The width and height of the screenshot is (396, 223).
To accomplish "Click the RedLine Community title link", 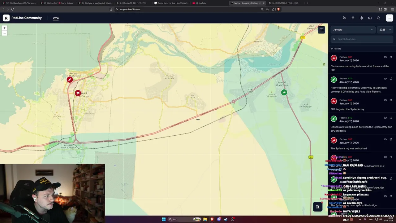I will (27, 18).
